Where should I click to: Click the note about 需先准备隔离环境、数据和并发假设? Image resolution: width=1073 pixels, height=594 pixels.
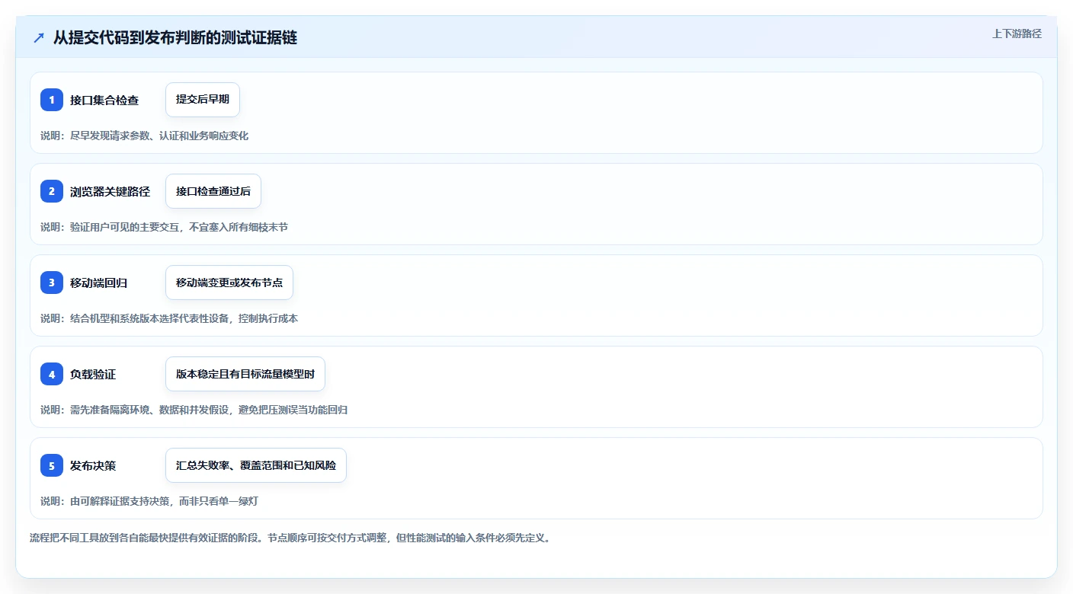[194, 410]
